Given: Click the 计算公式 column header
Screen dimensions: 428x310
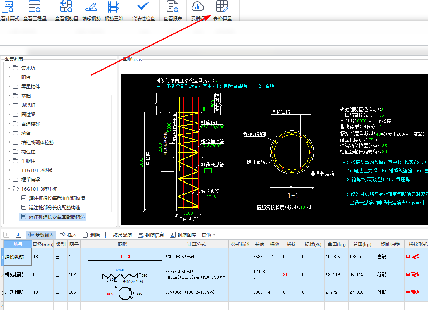Looking at the screenshot, I should click(196, 244).
